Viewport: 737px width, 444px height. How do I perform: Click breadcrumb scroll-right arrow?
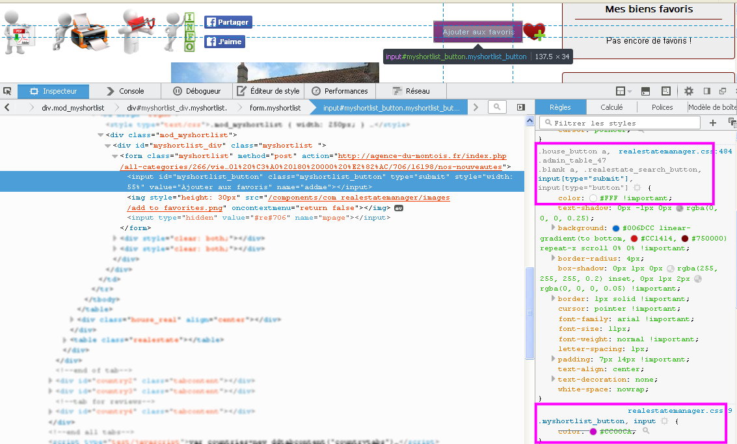tap(476, 108)
